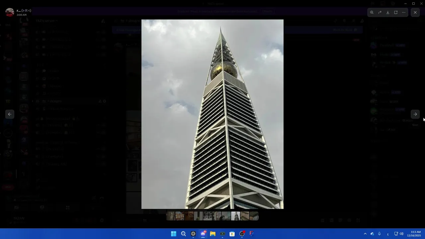Download the image with the download icon

coord(388,12)
